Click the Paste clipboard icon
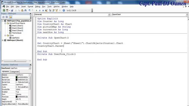 (22, 11)
